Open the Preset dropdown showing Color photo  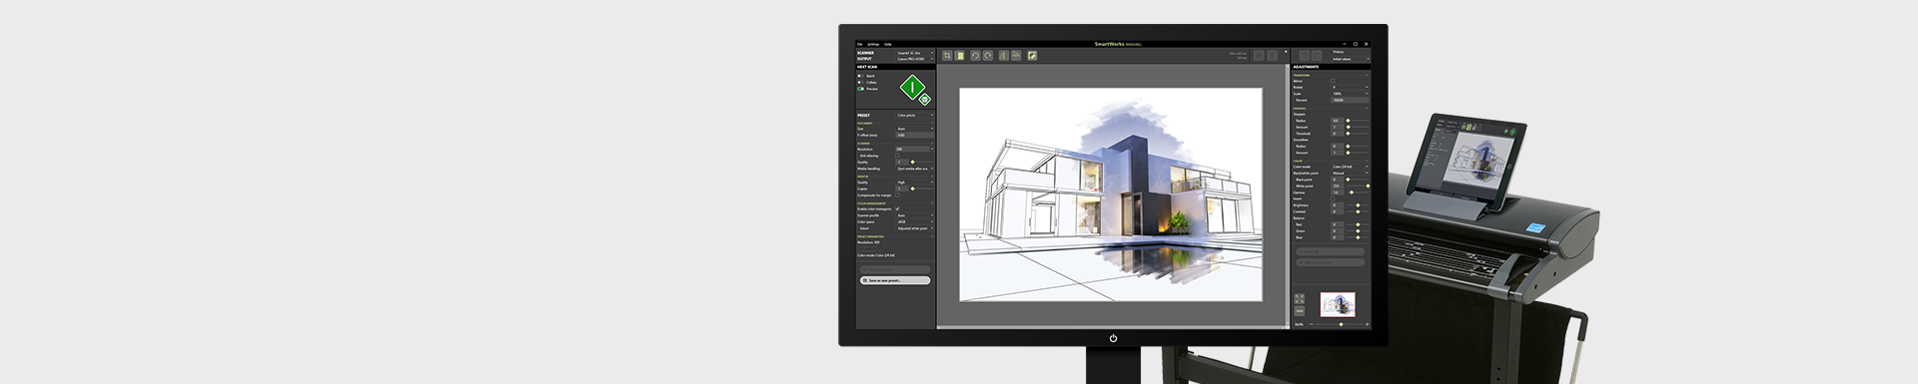tap(915, 116)
